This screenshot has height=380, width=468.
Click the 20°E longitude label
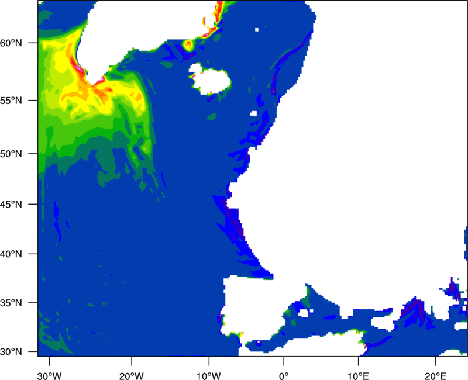(x=435, y=376)
